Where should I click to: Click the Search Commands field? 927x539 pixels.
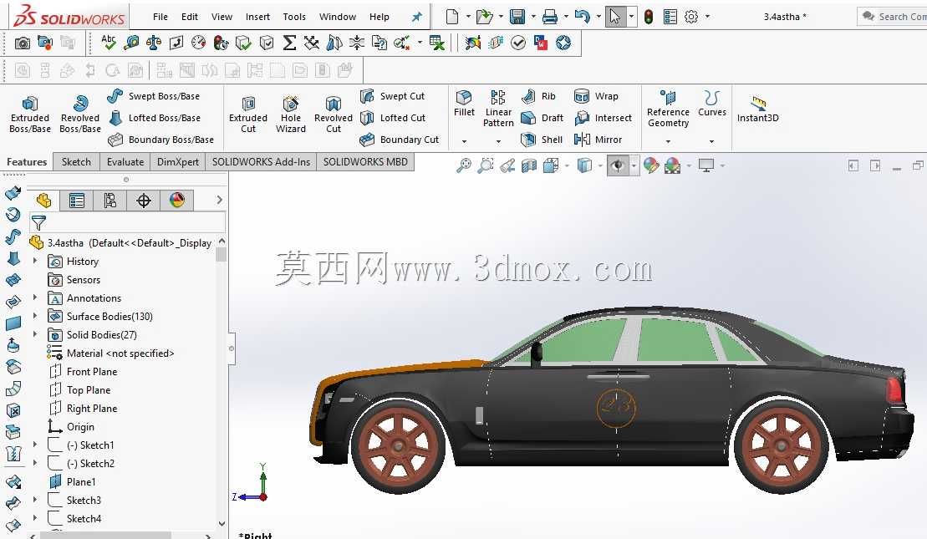point(894,17)
